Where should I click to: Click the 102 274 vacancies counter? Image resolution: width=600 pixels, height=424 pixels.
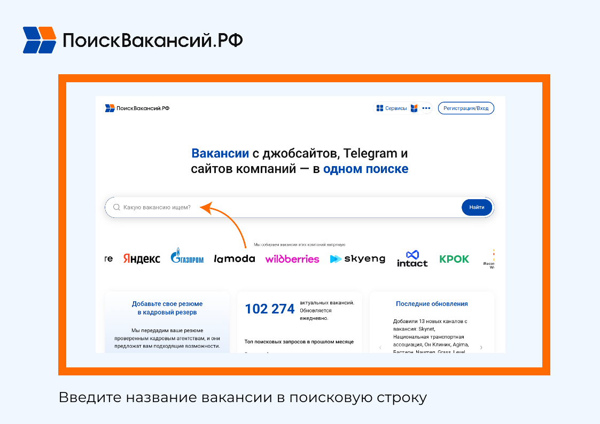[270, 309]
